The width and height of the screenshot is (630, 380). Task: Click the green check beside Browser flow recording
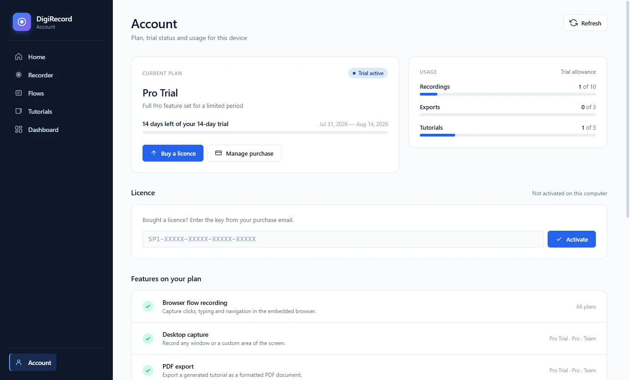click(x=148, y=306)
